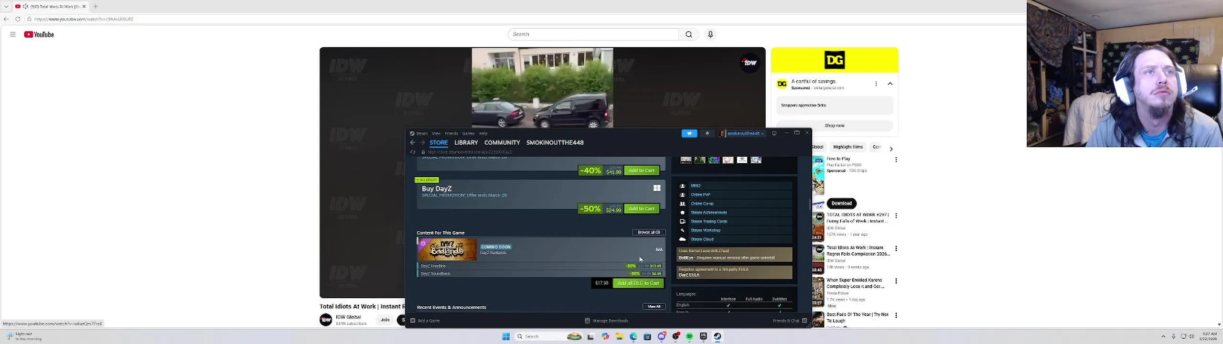Join the IDW Global channel
This screenshot has height=344, width=1223.
385,320
